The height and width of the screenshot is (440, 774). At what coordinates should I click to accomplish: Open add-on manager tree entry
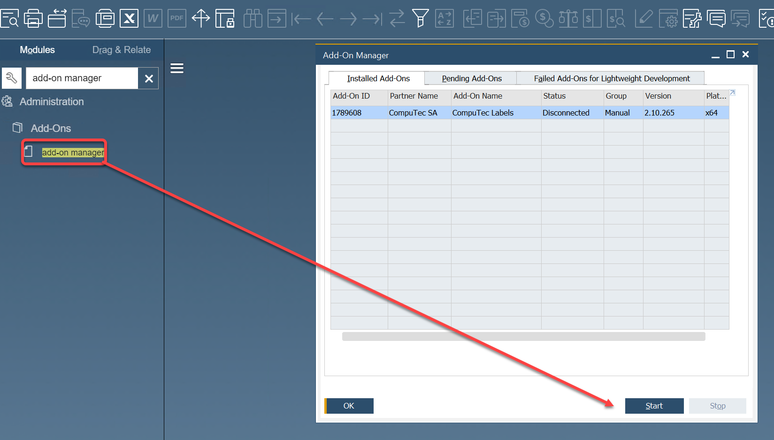pos(73,153)
